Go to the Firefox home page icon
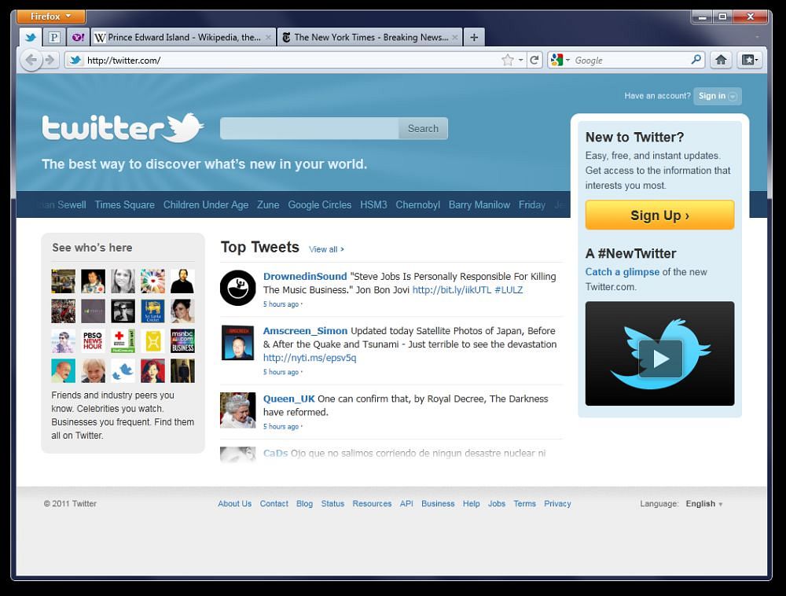This screenshot has height=596, width=786. [x=721, y=60]
